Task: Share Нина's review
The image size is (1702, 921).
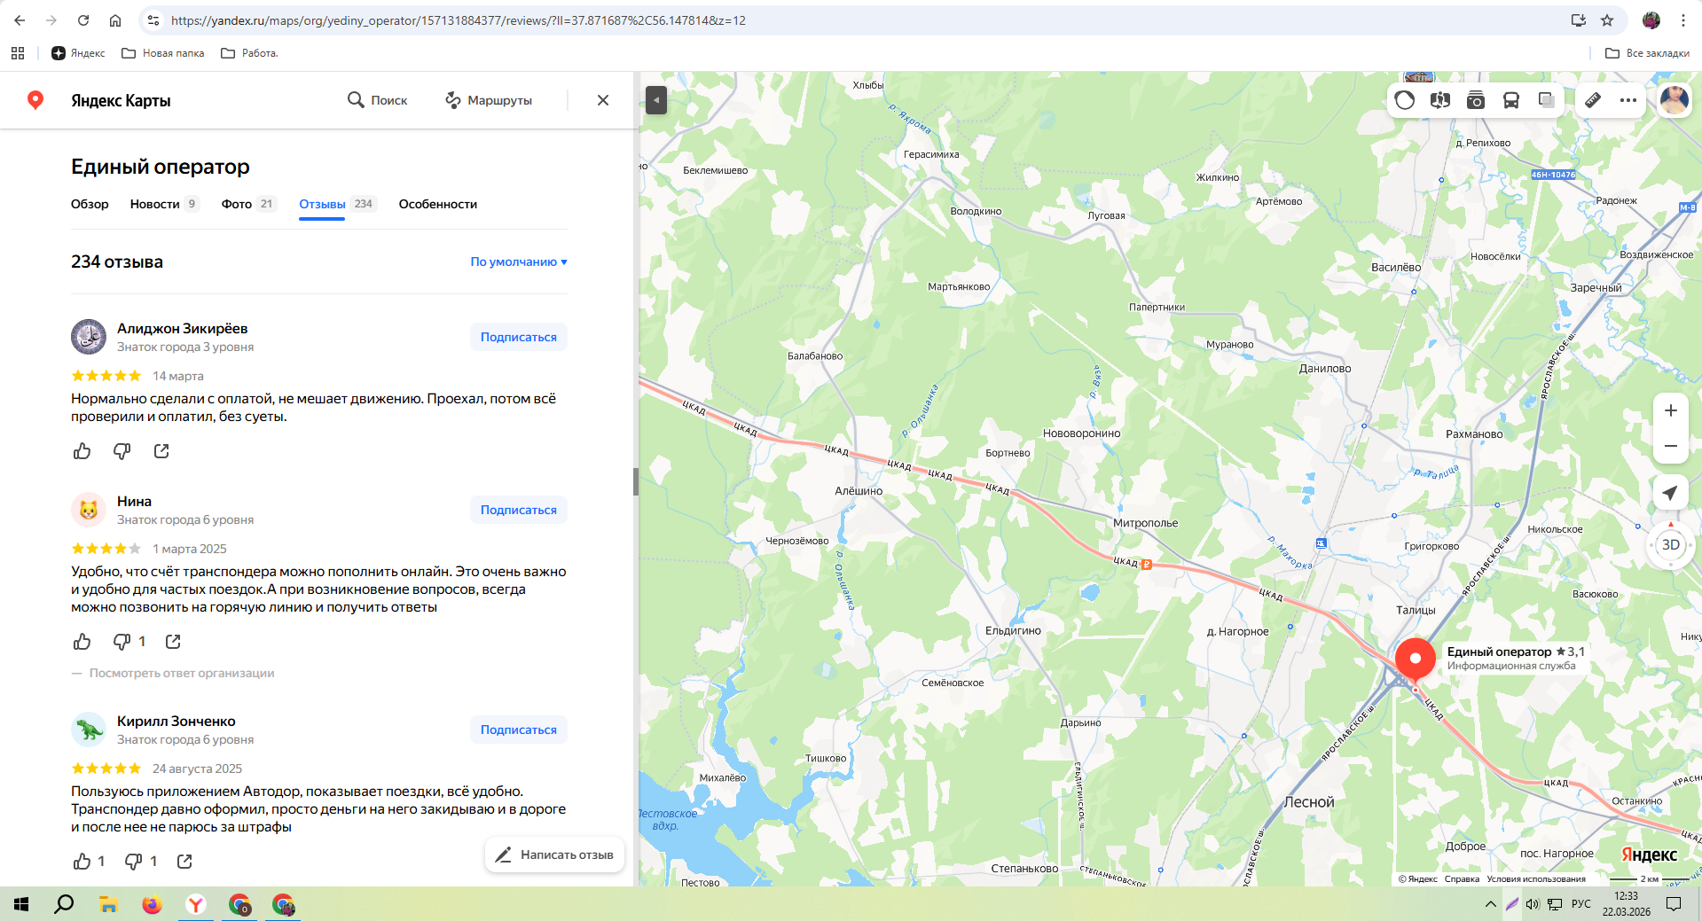Action: (173, 642)
